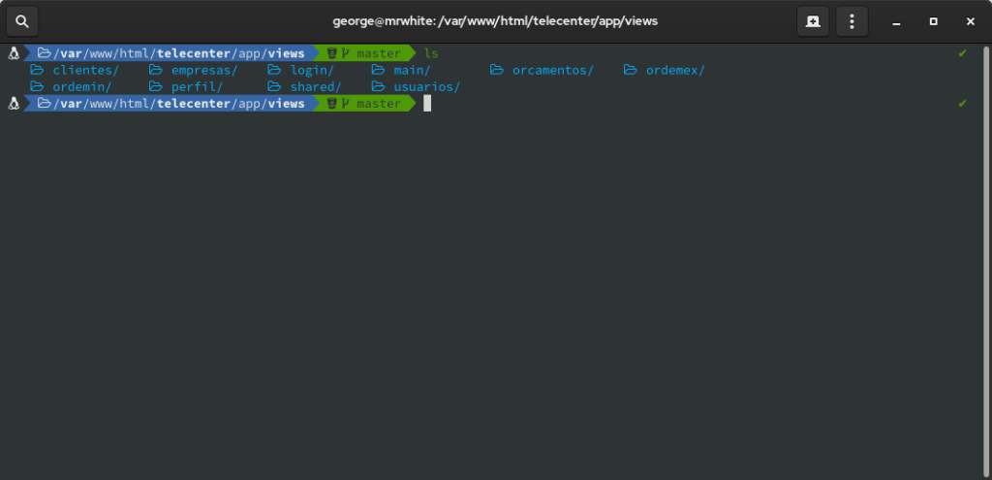This screenshot has width=992, height=480.
Task: Click the shared/ directory name
Action: click(x=316, y=87)
